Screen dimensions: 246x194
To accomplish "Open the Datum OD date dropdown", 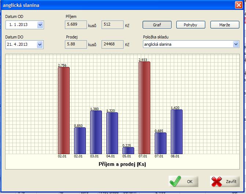I will coord(40,25).
